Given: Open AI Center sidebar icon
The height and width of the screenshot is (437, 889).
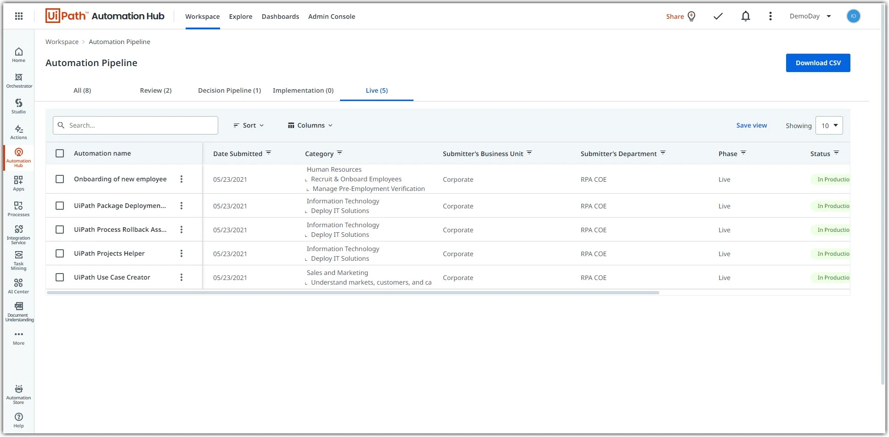Looking at the screenshot, I should click(19, 286).
